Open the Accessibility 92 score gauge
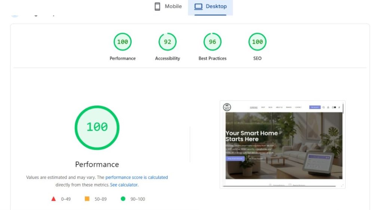The image size is (383, 210). click(168, 42)
